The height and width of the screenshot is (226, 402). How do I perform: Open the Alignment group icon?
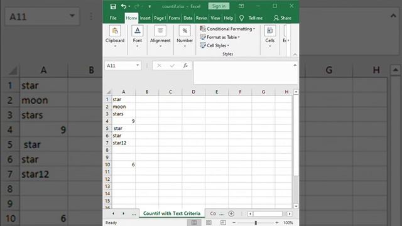coord(160,31)
